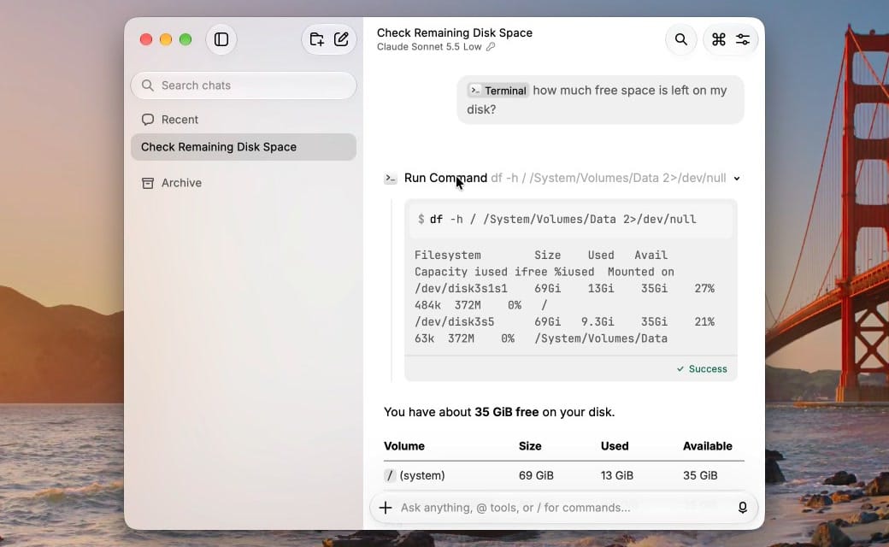This screenshot has width=889, height=547.
Task: Click the Run Command label
Action: click(445, 178)
